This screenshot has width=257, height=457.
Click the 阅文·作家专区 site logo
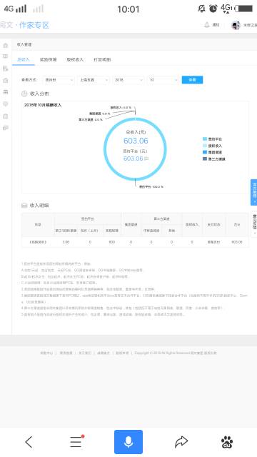24,26
